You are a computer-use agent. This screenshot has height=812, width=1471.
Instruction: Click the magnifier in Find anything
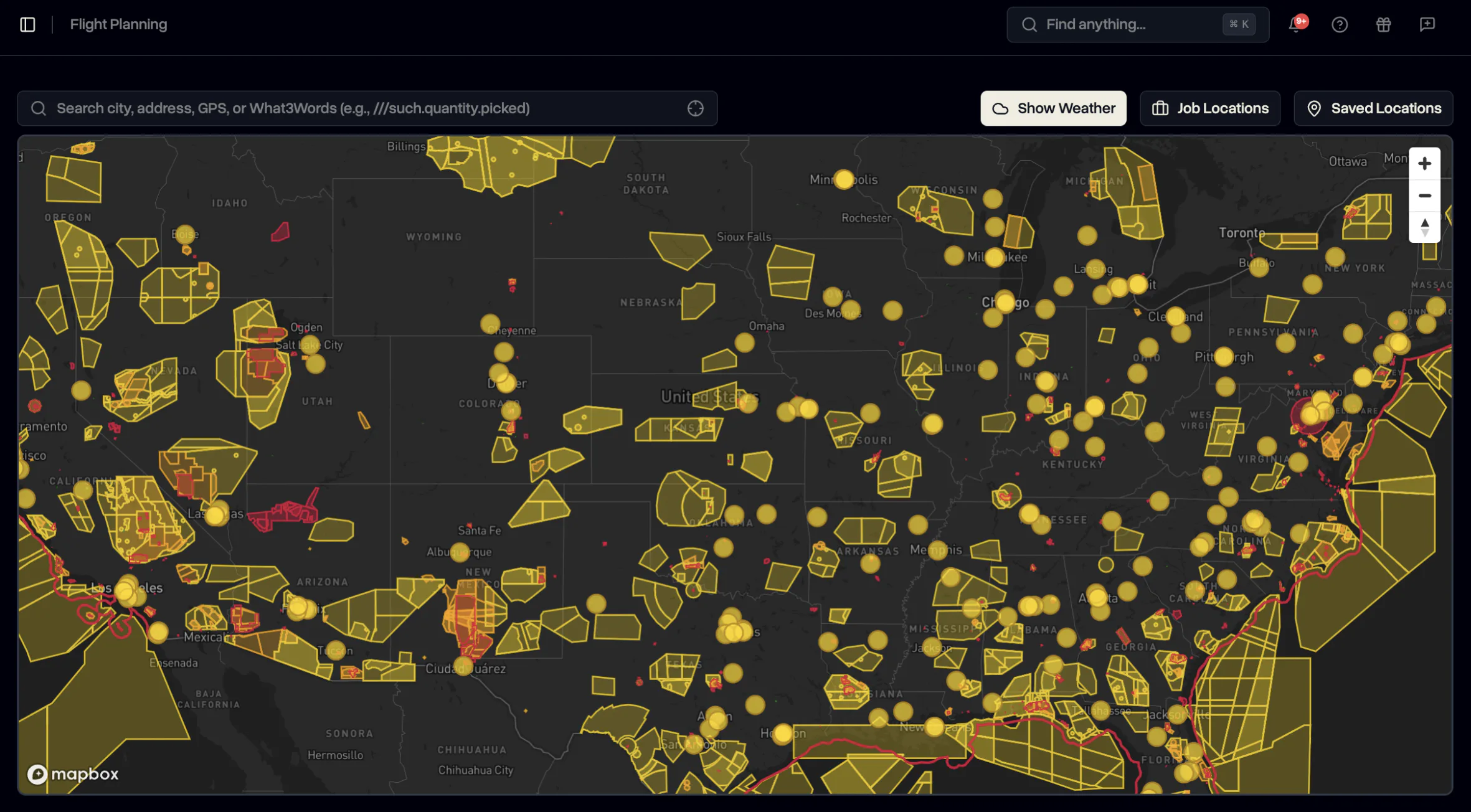point(1029,24)
